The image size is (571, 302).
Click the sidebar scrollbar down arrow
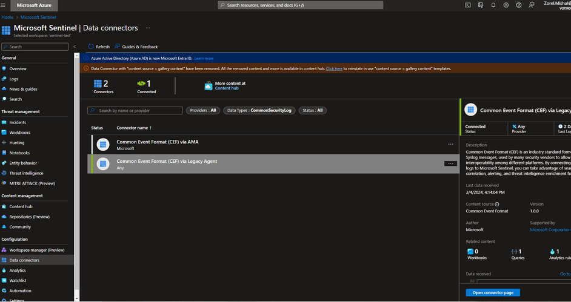pyautogui.click(x=76, y=298)
